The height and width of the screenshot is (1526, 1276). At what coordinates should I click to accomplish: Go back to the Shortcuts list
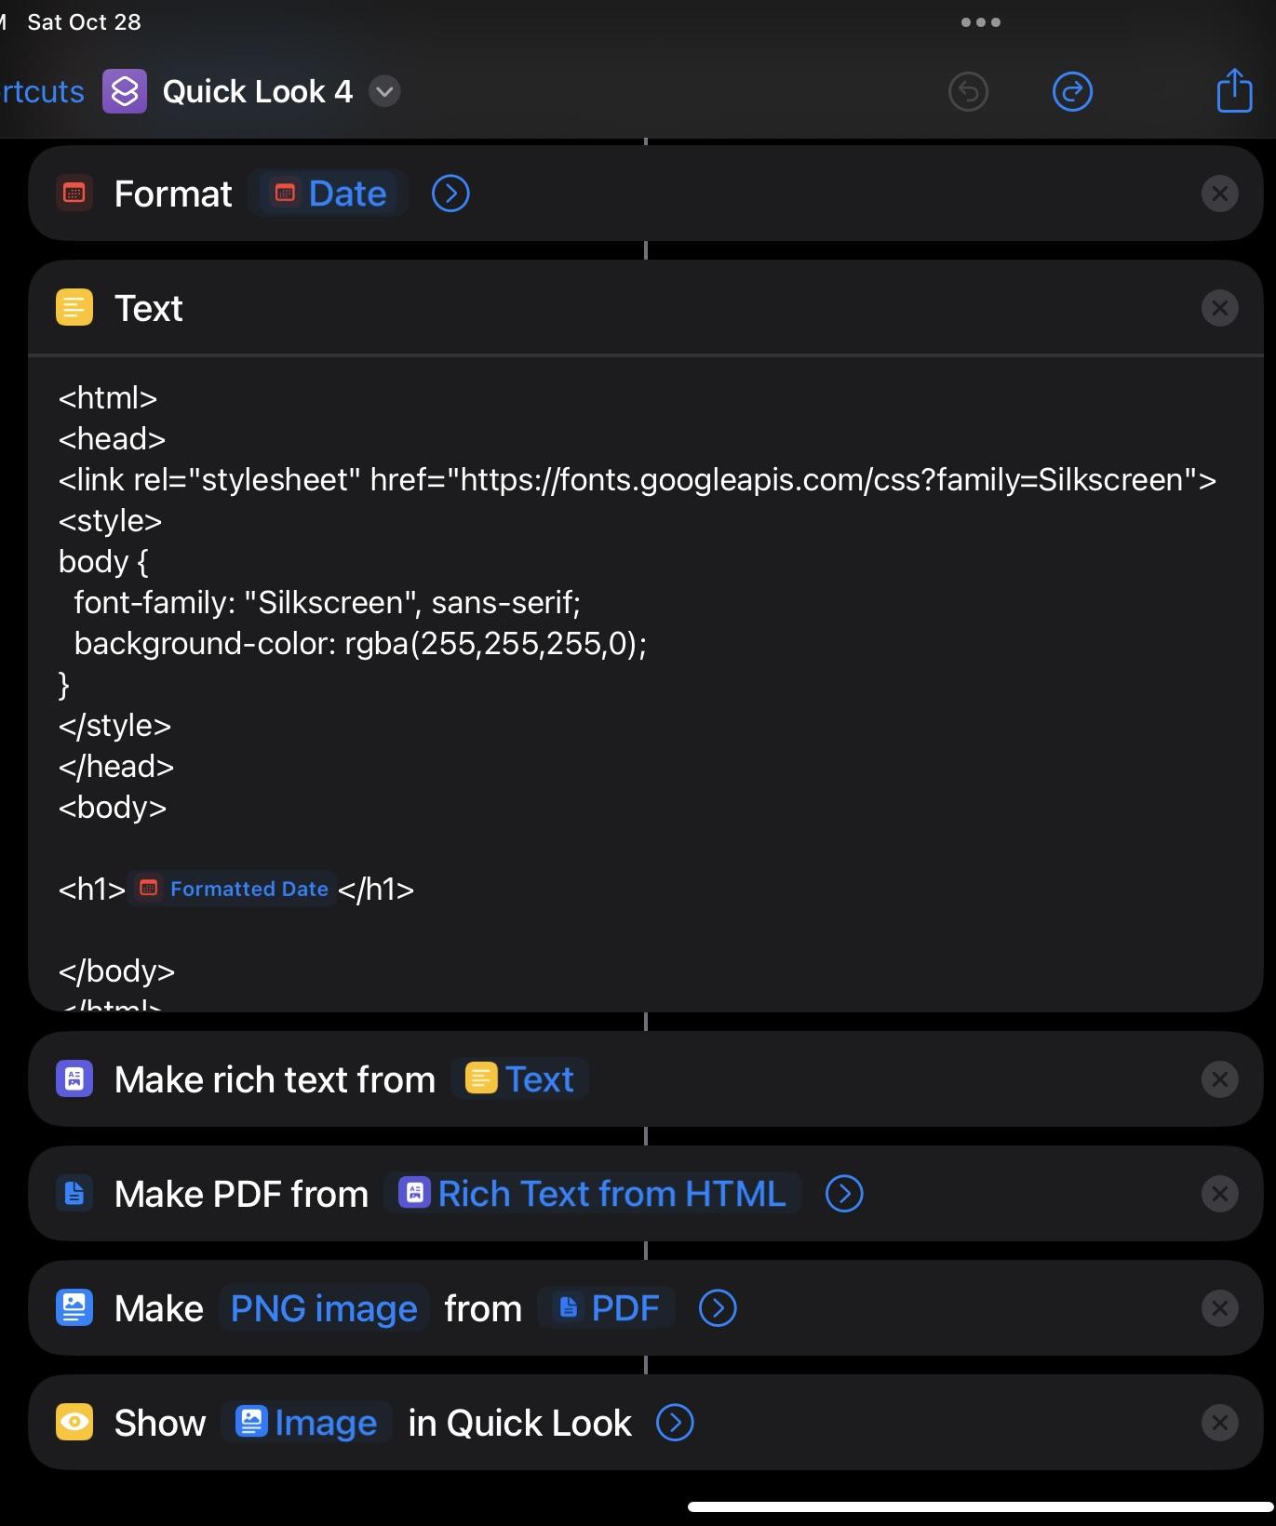point(42,91)
